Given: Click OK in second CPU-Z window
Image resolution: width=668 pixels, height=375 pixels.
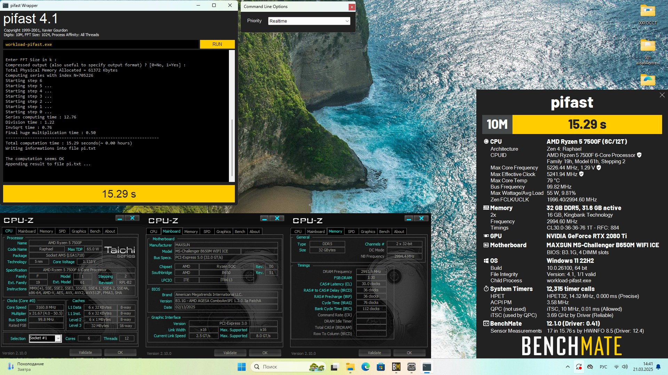Looking at the screenshot, I should tap(265, 353).
